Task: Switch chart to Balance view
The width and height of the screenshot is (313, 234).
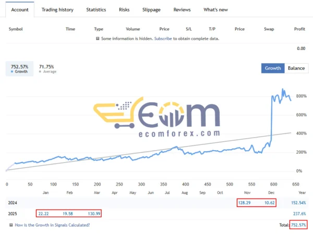Action: click(x=296, y=68)
